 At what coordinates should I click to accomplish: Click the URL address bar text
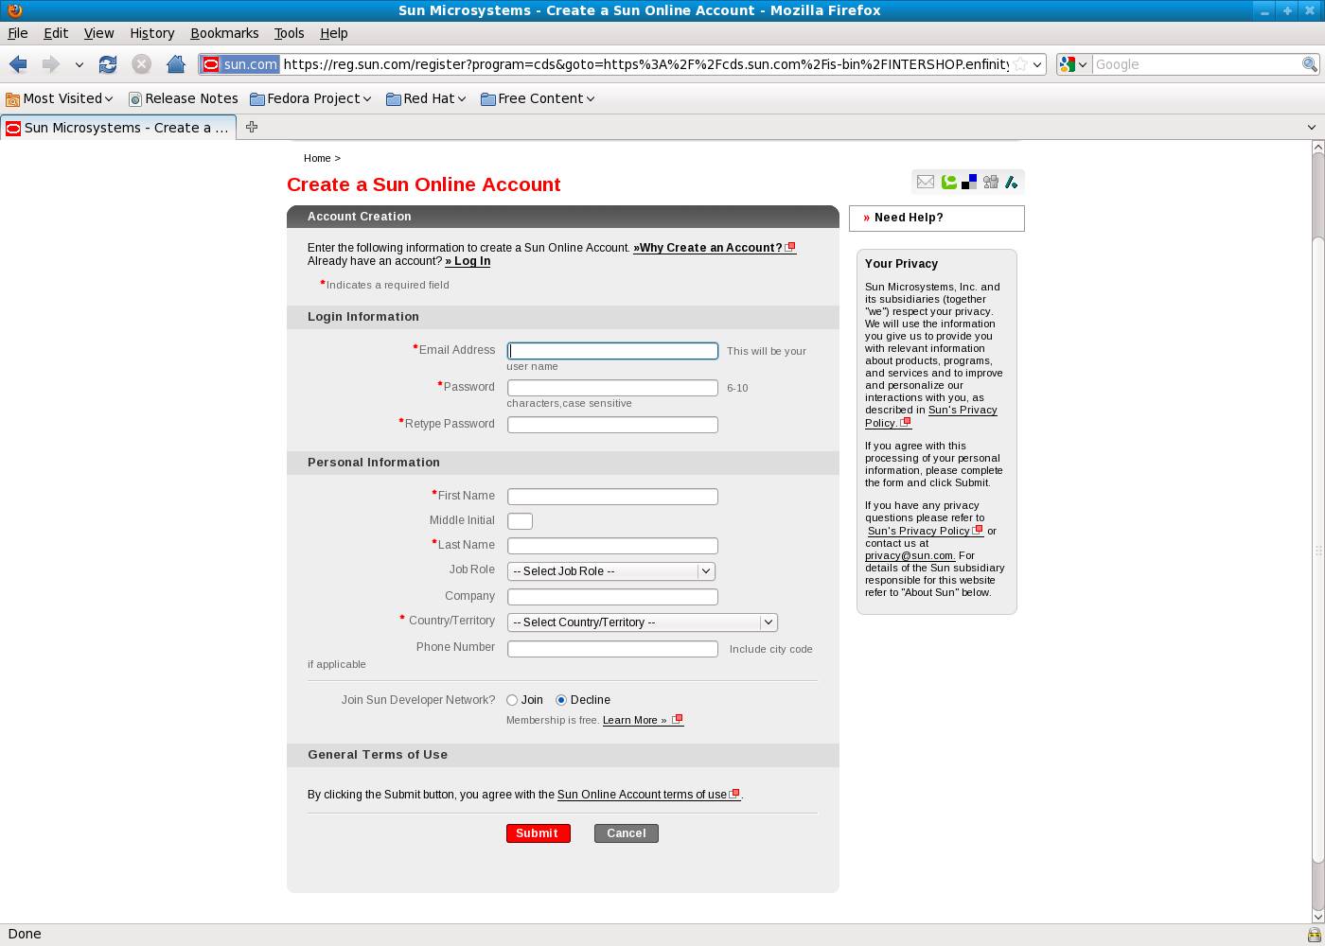point(645,64)
